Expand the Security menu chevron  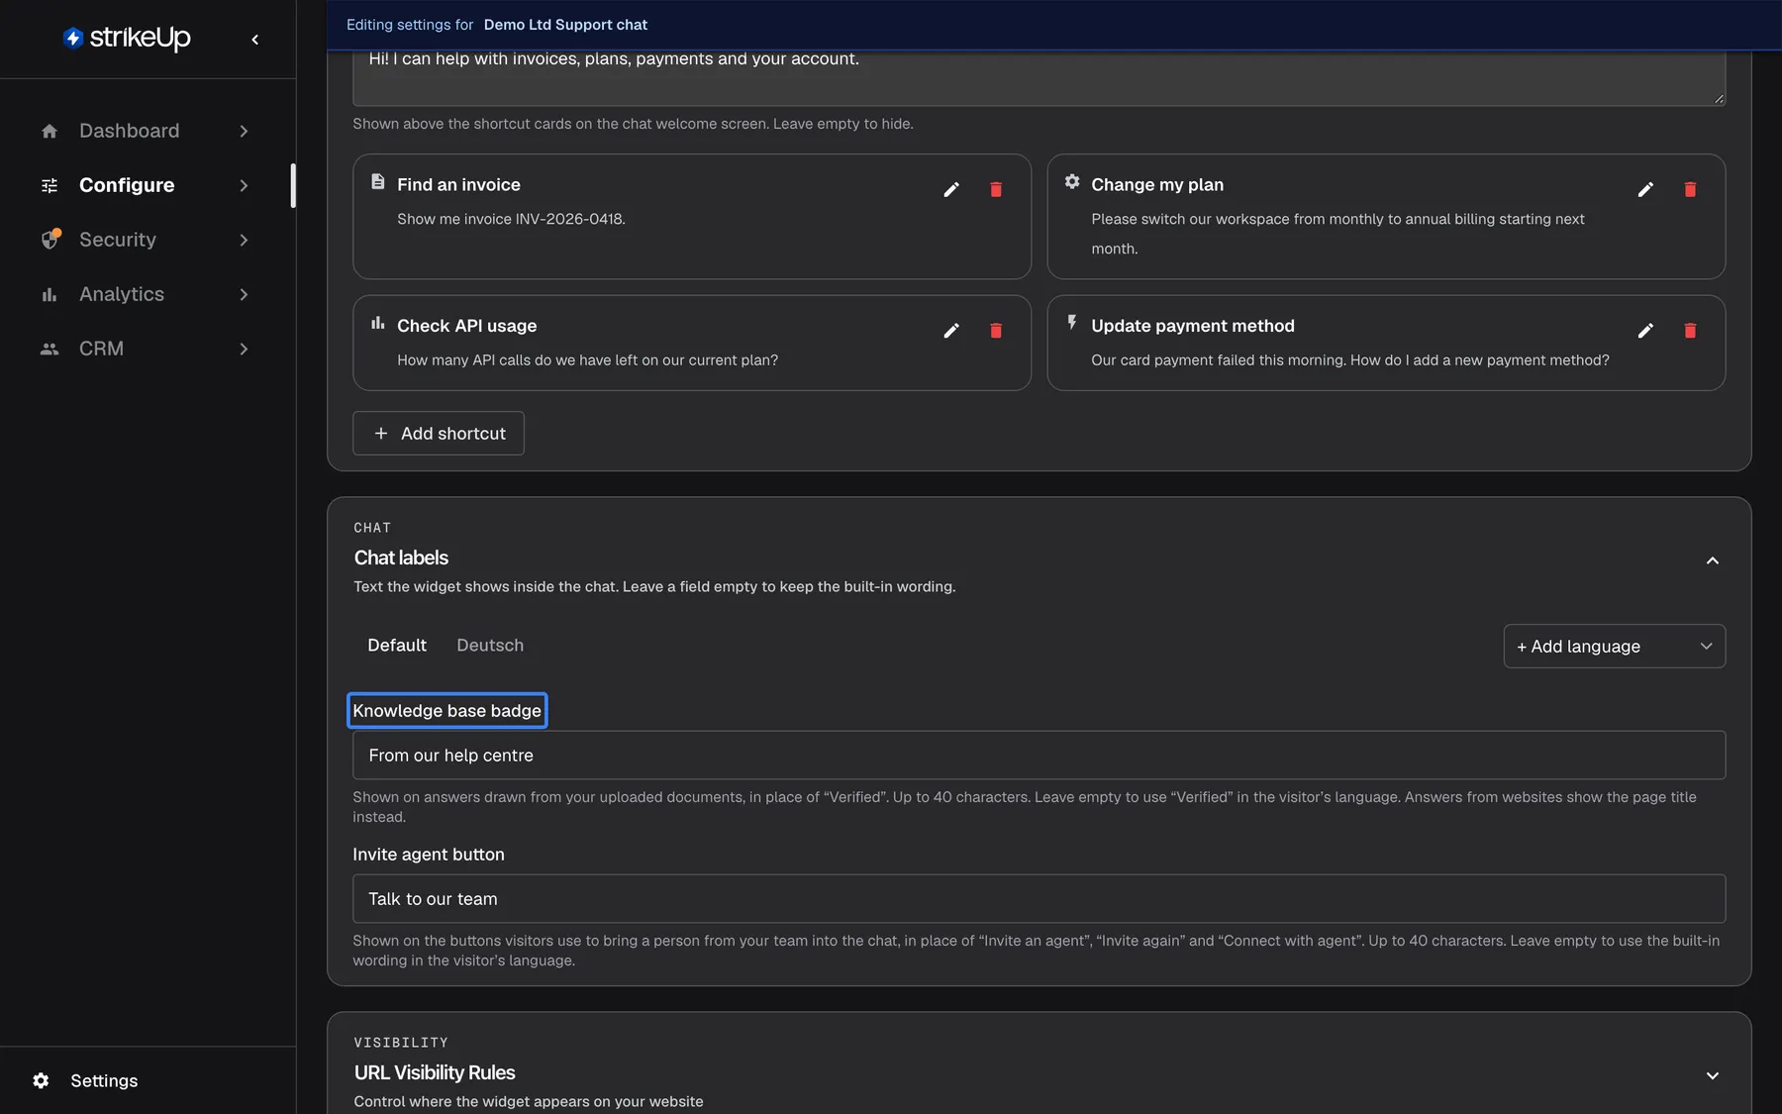pyautogui.click(x=244, y=240)
